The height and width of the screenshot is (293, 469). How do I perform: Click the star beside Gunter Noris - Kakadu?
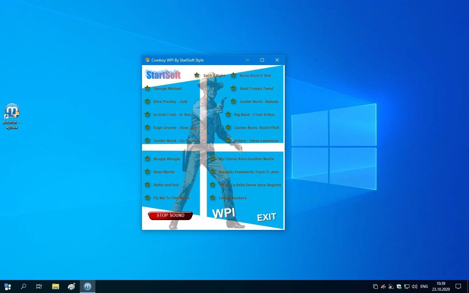click(x=233, y=101)
